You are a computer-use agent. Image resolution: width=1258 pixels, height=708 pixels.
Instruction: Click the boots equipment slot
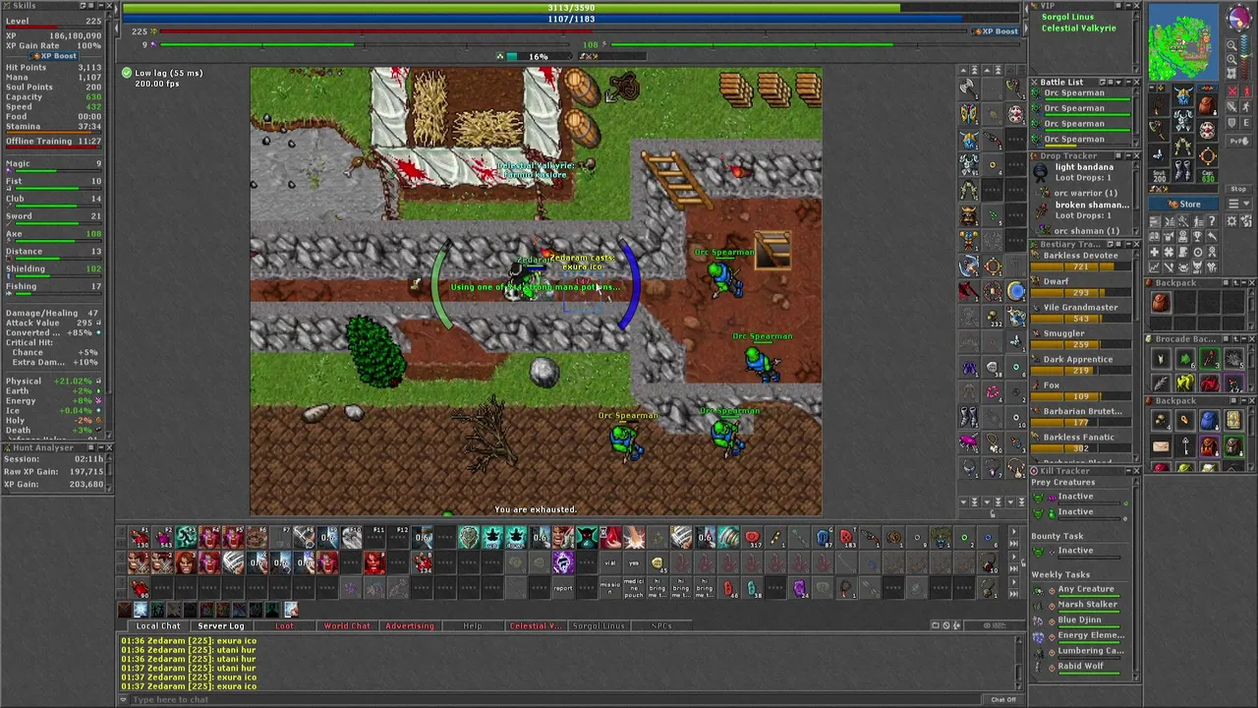click(1183, 170)
